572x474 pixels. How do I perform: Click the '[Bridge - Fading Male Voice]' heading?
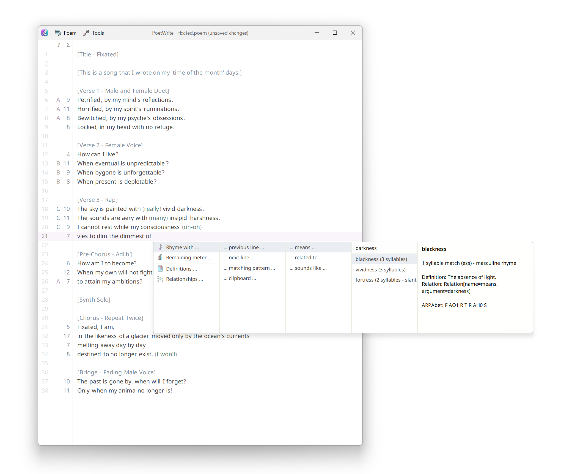click(116, 372)
